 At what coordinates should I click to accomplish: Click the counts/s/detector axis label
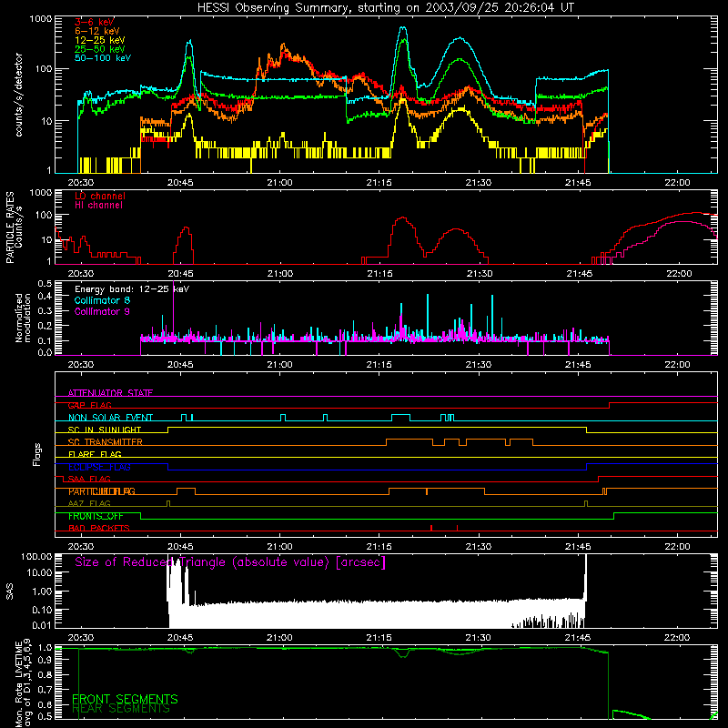coord(19,95)
